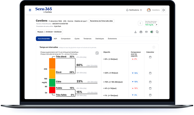Export data with the Excel icon
Screen dimensions: 194x115
click(152, 32)
